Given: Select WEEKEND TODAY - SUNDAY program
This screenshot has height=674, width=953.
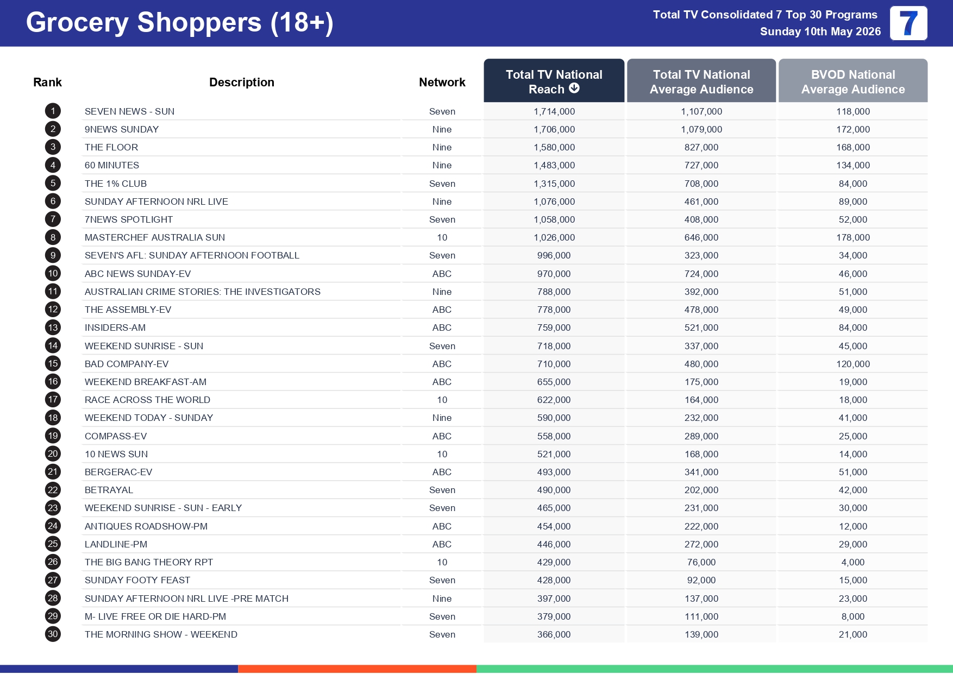Looking at the screenshot, I should click(149, 418).
